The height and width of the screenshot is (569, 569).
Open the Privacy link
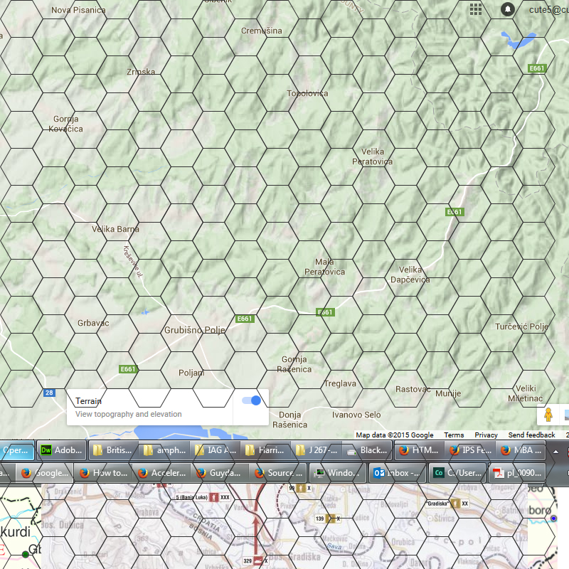tap(486, 435)
